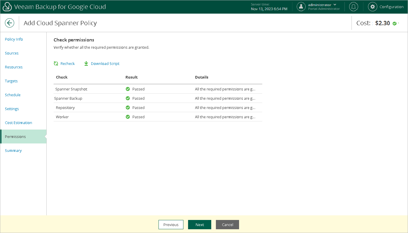Click Passed check icon for Spanner Snapshot
This screenshot has height=233, width=408.
tap(128, 89)
